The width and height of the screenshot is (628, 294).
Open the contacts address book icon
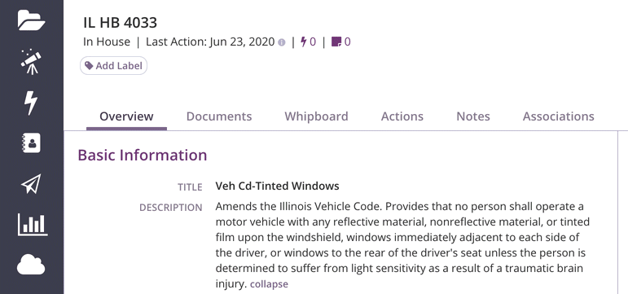31,143
